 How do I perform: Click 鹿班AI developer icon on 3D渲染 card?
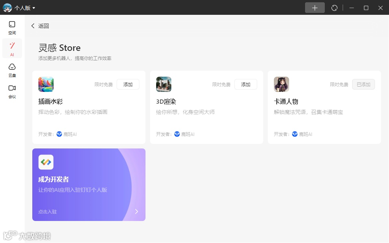(177, 134)
